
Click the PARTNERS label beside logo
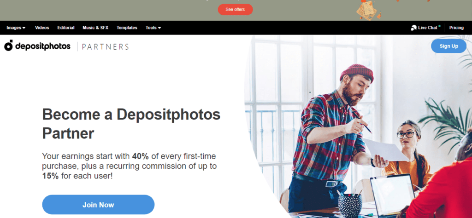106,46
